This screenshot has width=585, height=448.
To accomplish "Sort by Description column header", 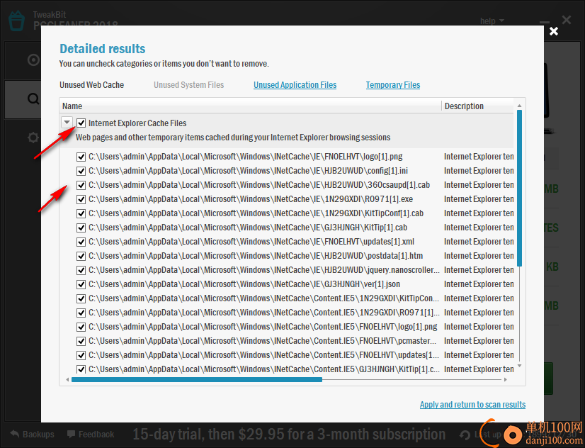I will point(477,106).
